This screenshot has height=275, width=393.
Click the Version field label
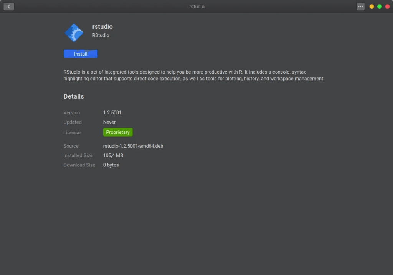point(72,113)
